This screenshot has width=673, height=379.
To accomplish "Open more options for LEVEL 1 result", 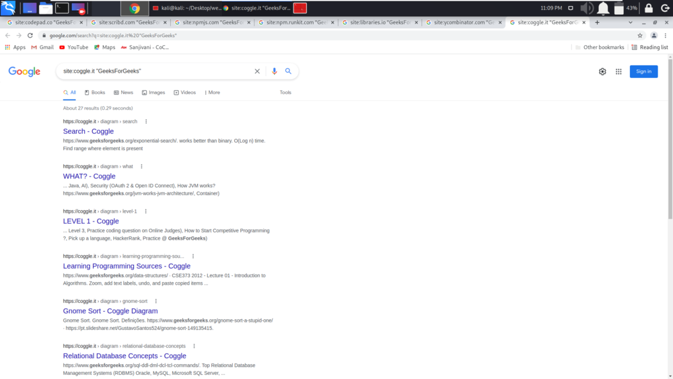I will tap(145, 211).
